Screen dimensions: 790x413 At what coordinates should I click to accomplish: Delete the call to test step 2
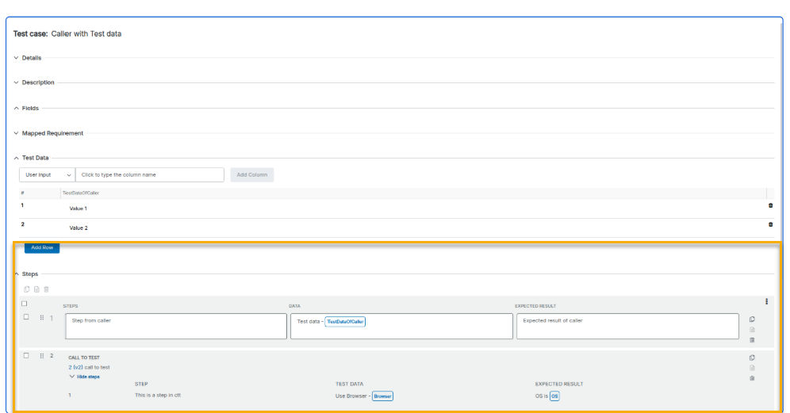(x=751, y=378)
